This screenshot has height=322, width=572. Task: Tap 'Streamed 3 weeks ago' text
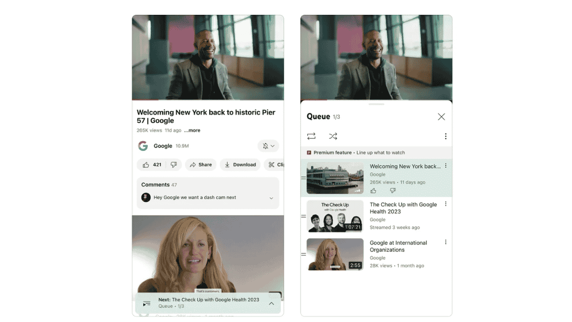coord(395,228)
